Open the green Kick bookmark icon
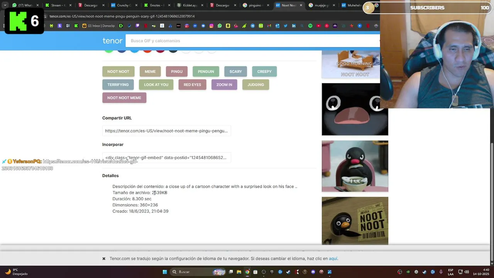This screenshot has width=494, height=278. point(76,26)
